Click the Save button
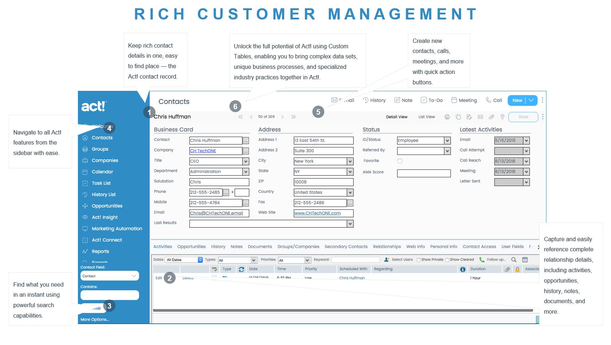611x345 pixels. click(x=523, y=117)
